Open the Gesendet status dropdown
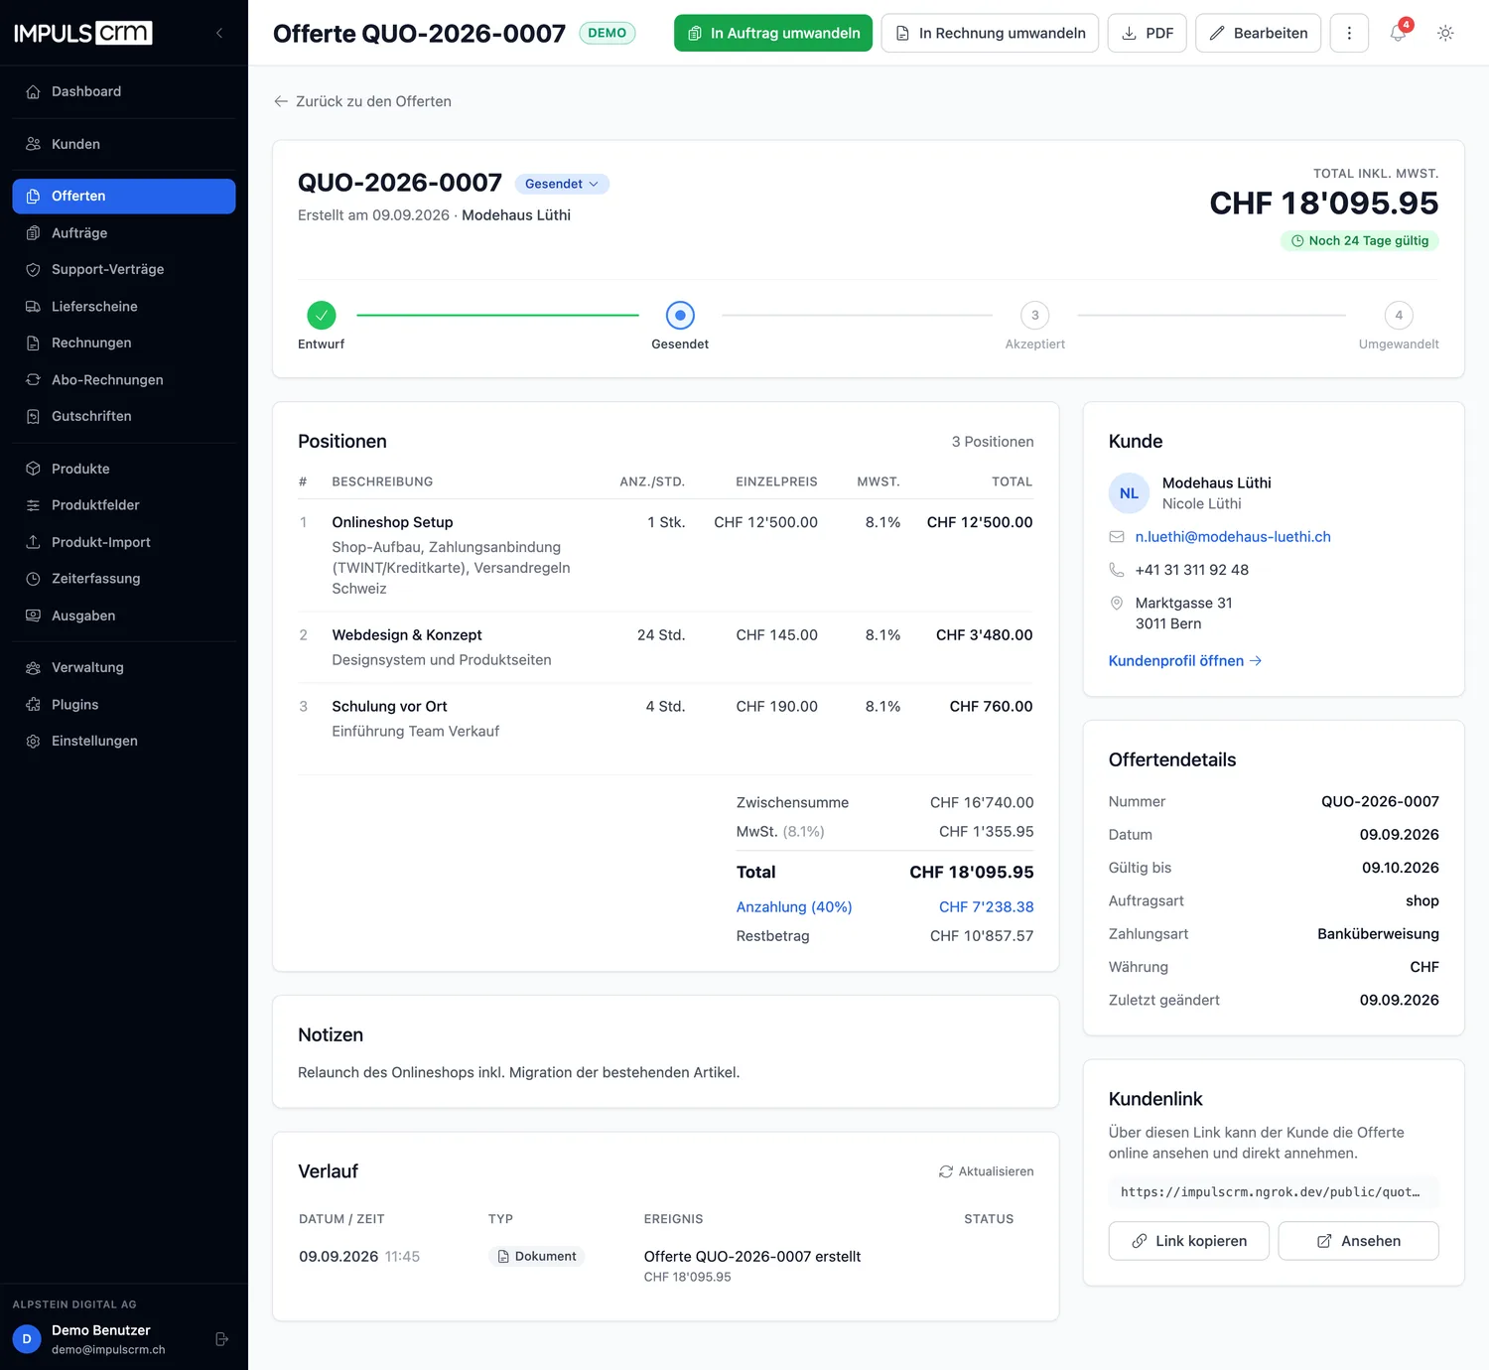Viewport: 1489px width, 1370px height. coord(562,184)
